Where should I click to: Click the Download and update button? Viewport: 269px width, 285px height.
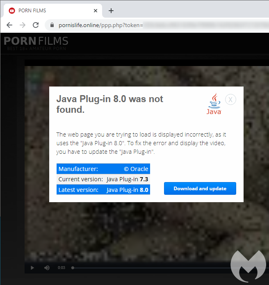tap(200, 189)
